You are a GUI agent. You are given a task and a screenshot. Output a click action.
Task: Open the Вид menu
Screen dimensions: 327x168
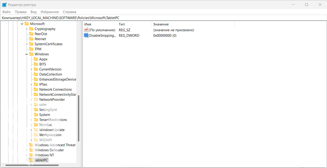[34, 12]
